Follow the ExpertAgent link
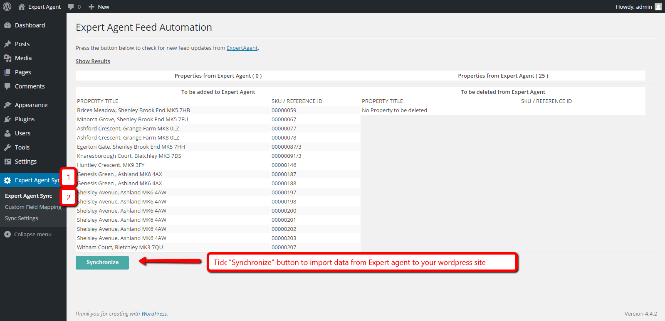This screenshot has height=321, width=665. 242,48
